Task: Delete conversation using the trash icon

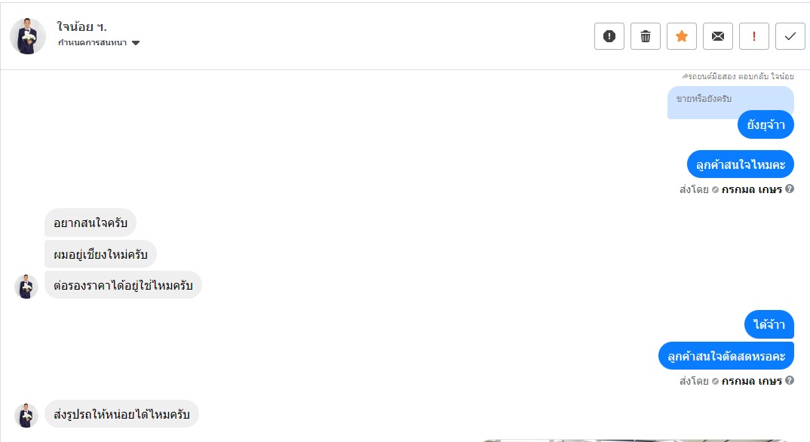Action: 646,36
